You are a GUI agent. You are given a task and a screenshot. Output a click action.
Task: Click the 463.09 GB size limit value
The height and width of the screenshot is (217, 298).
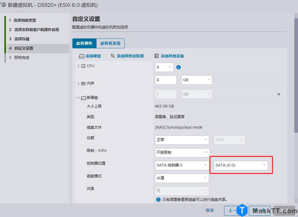tap(164, 106)
